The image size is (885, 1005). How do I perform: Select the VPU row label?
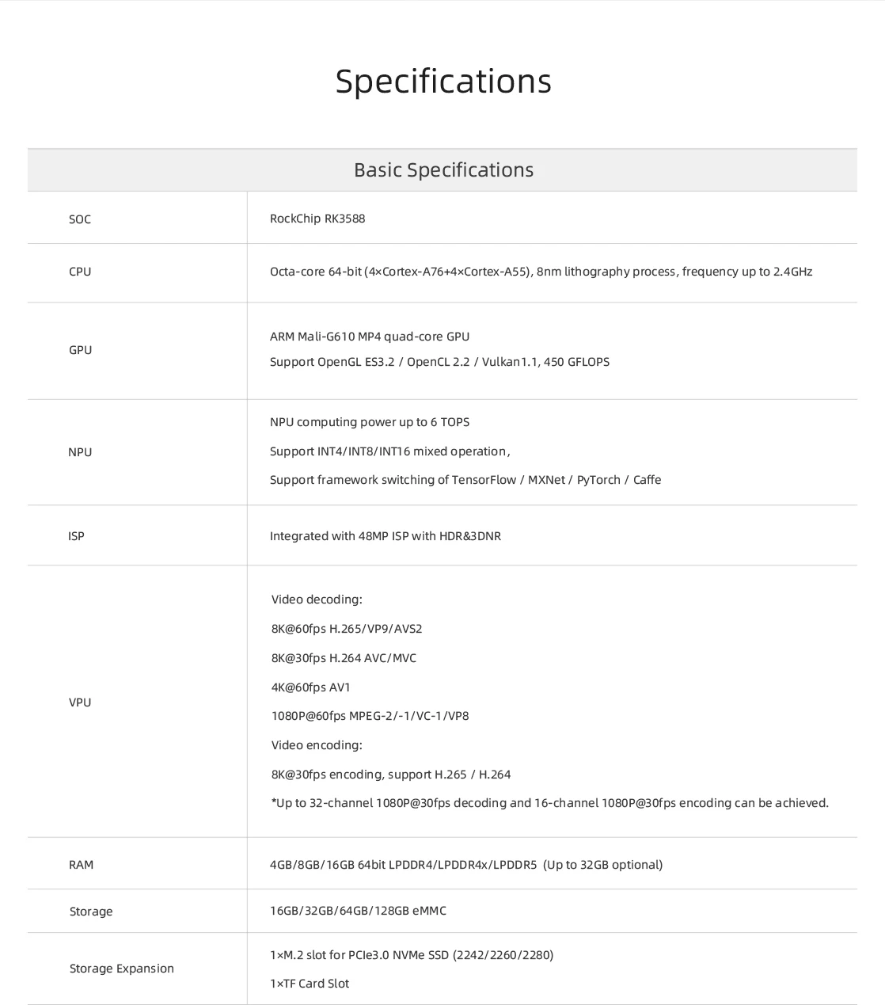point(80,702)
